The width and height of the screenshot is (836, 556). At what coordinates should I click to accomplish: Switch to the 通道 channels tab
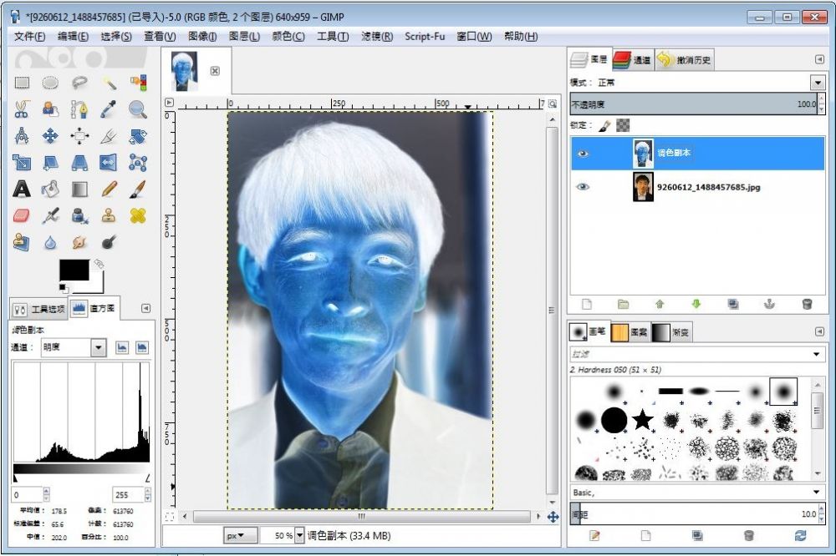(x=633, y=60)
